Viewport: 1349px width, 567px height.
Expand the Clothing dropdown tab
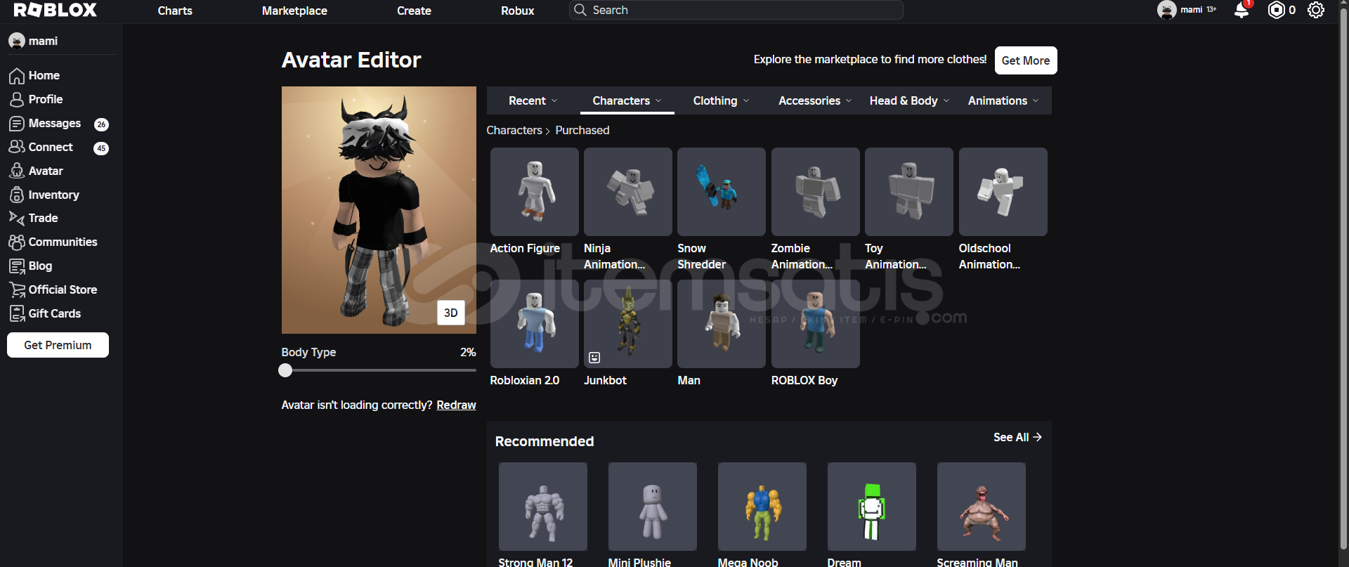coord(721,100)
